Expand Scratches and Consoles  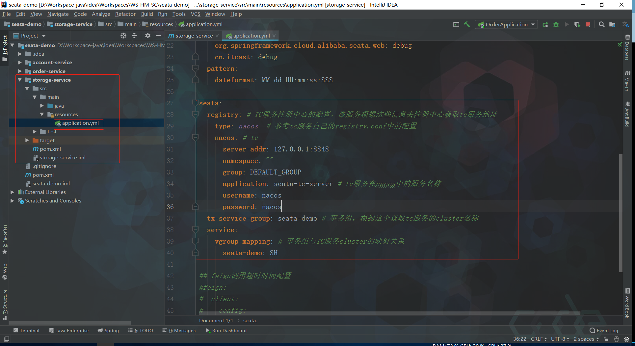[12, 200]
